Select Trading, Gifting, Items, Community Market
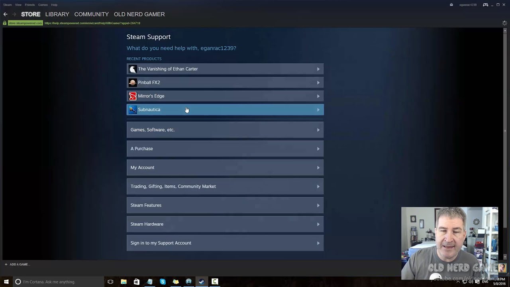The image size is (510, 287). pos(225,186)
